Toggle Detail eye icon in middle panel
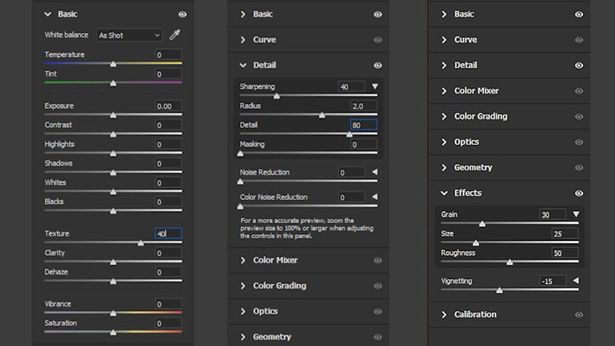The image size is (615, 346). point(377,65)
